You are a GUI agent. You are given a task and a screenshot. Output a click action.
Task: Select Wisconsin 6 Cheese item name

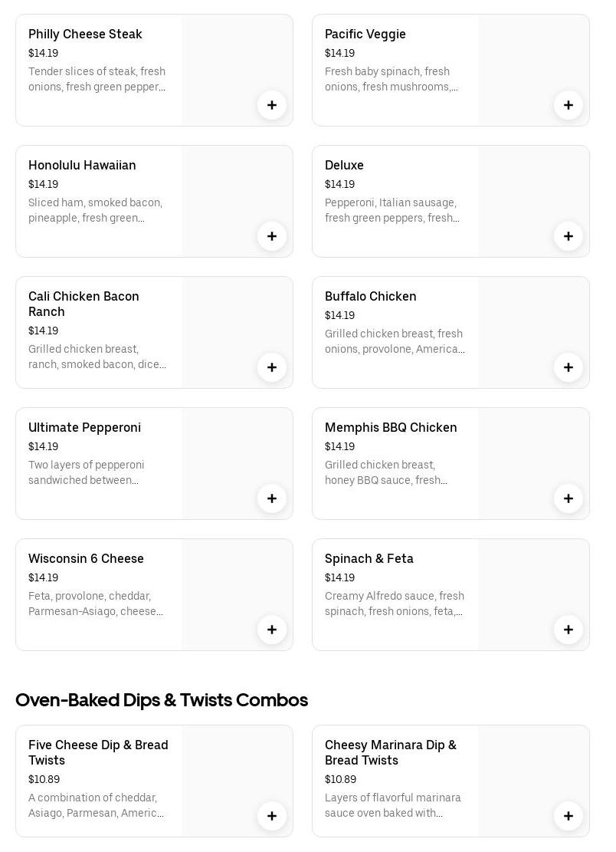click(86, 559)
